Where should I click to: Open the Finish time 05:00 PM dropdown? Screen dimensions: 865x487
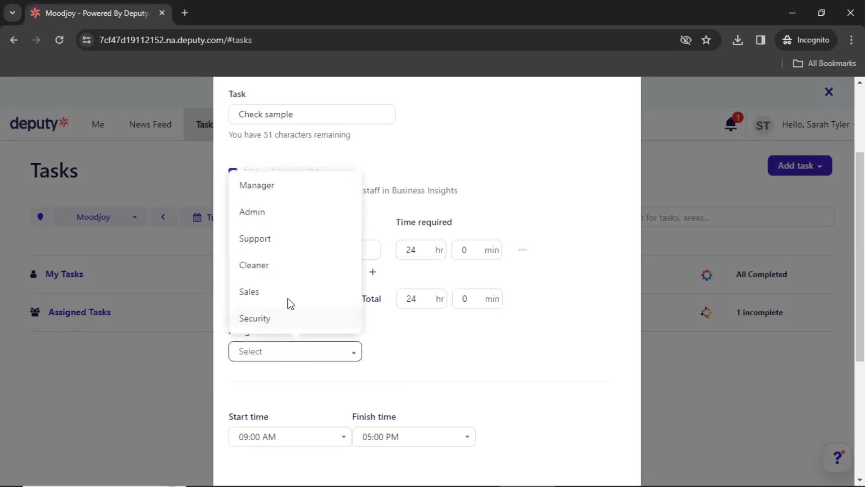point(414,437)
